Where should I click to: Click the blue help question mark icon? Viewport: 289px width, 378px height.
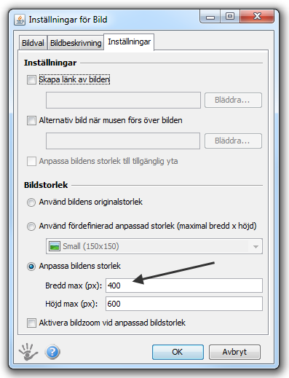pos(52,352)
